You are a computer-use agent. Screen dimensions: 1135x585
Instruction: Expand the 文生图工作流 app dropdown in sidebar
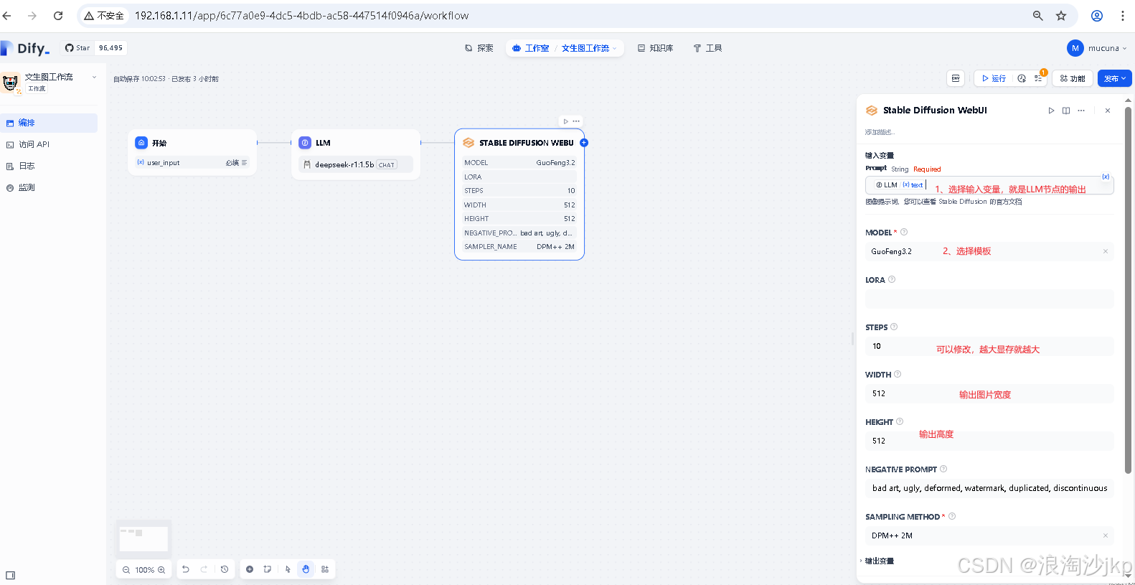click(94, 77)
